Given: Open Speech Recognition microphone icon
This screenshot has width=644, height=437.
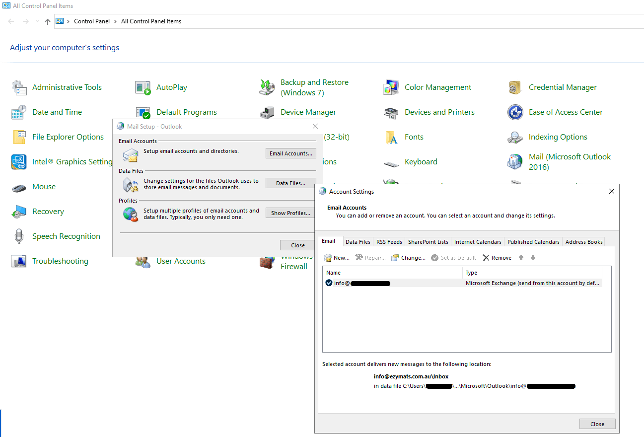Looking at the screenshot, I should [19, 236].
